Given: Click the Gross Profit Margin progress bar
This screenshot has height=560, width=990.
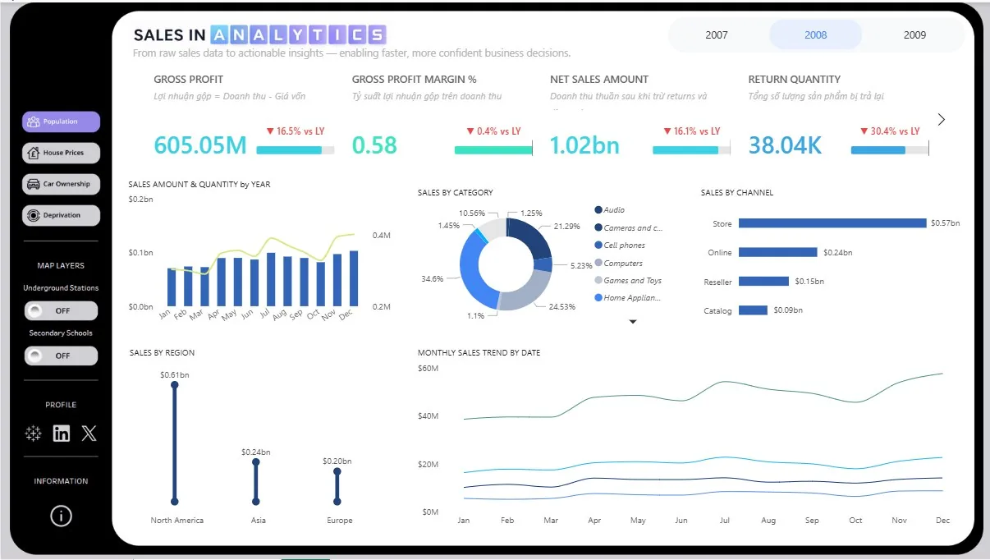Looking at the screenshot, I should point(493,150).
